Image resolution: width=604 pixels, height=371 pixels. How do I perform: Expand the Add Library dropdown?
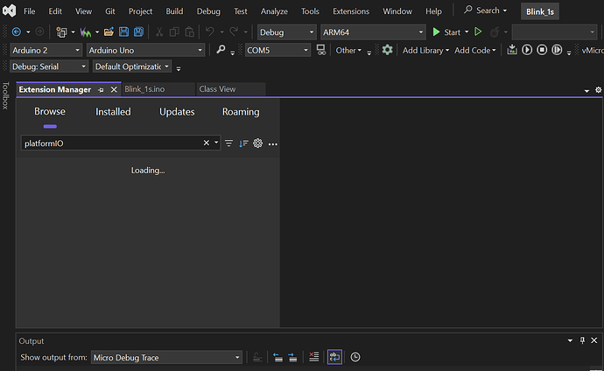[425, 51]
